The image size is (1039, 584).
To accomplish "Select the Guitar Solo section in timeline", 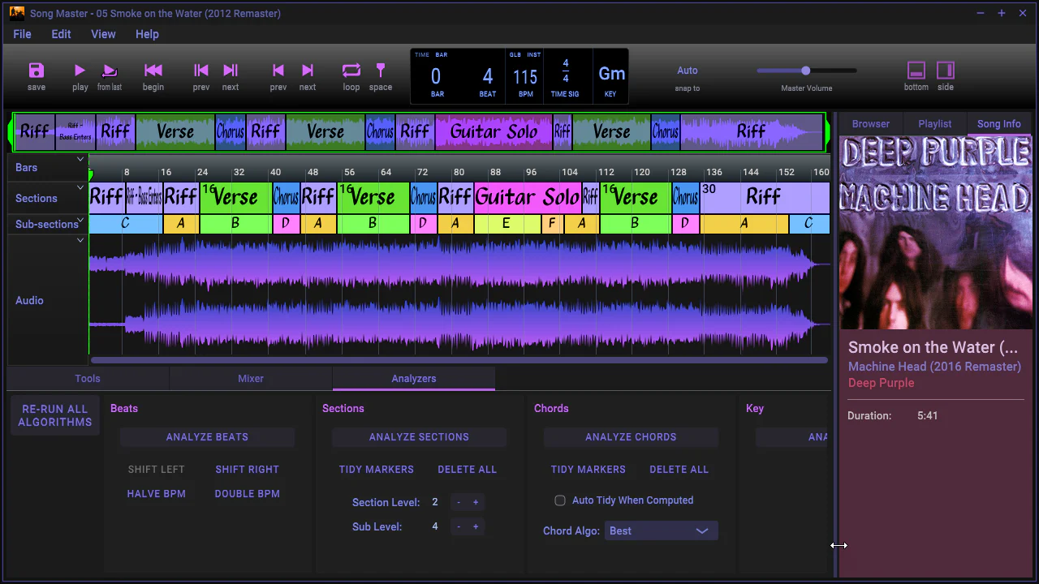I will 528,197.
